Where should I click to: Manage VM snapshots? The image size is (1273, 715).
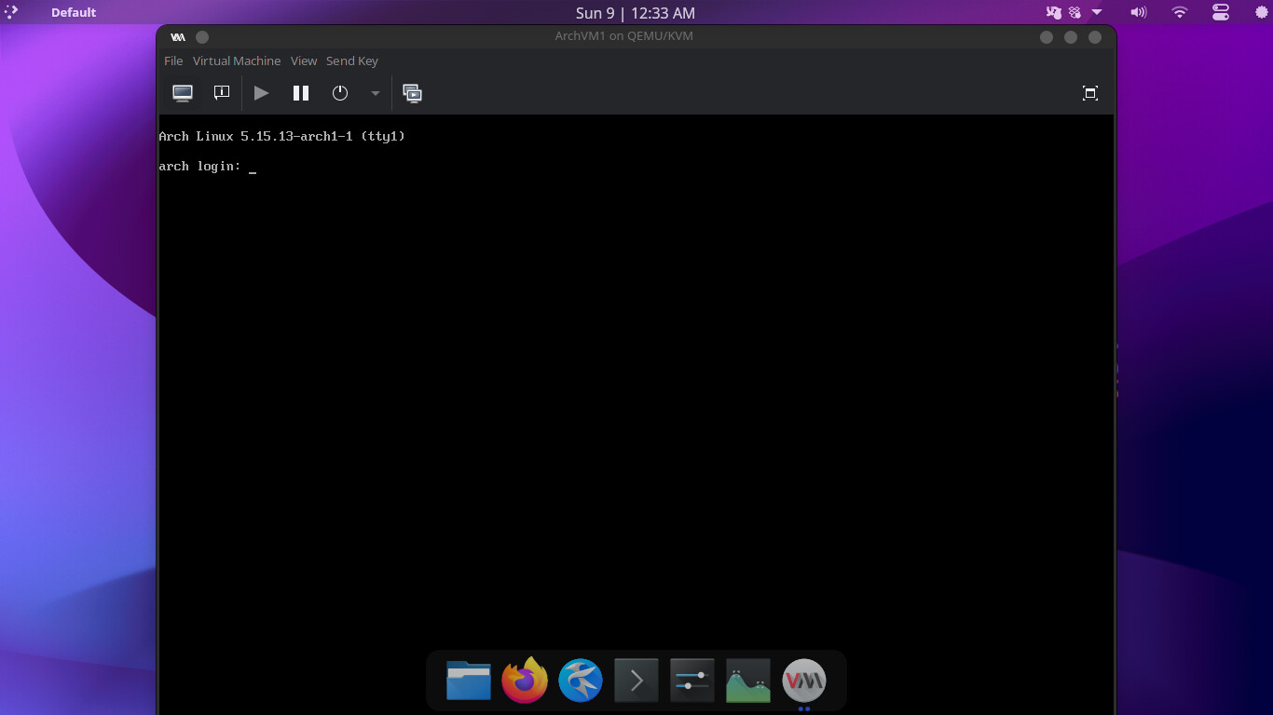tap(412, 93)
